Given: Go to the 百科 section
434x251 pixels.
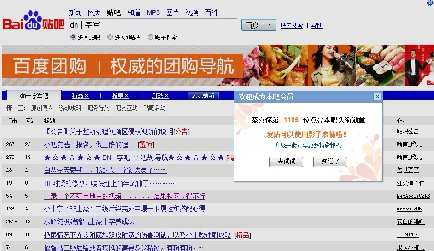Looking at the screenshot, I should pos(211,13).
